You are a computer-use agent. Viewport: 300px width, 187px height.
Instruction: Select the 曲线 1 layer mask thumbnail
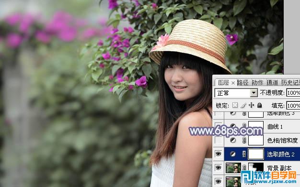coord(256,126)
